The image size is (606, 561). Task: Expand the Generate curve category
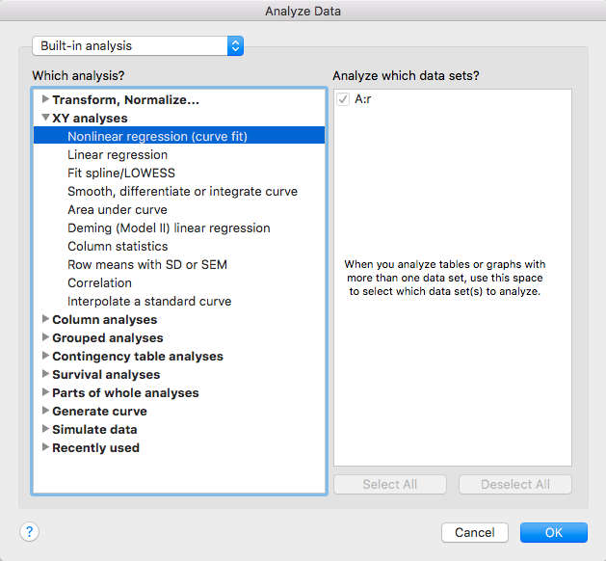pos(45,411)
